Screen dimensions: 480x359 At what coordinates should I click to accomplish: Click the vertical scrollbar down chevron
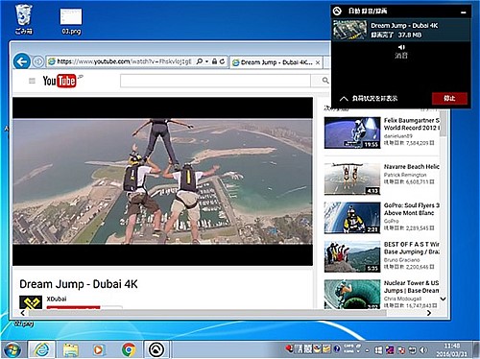pos(443,299)
